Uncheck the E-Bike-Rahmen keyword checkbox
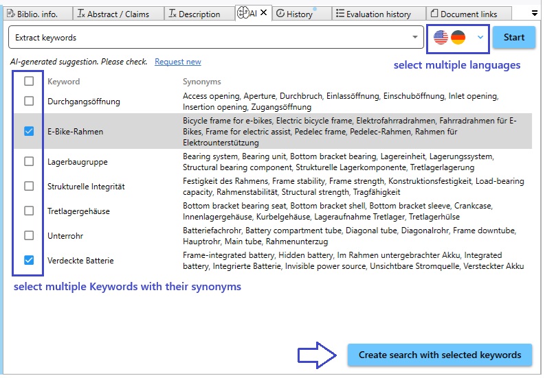Image resolution: width=545 pixels, height=378 pixels. point(29,132)
